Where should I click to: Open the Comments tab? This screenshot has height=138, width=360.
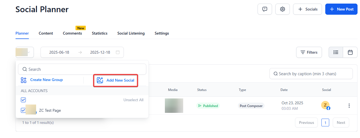pos(72,33)
